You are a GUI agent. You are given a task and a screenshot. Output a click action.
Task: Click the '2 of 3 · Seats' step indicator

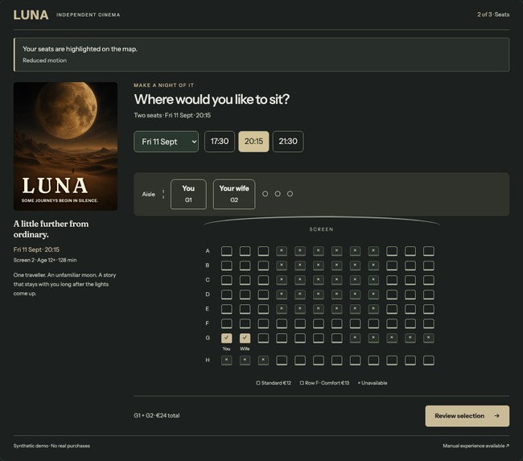pos(493,14)
